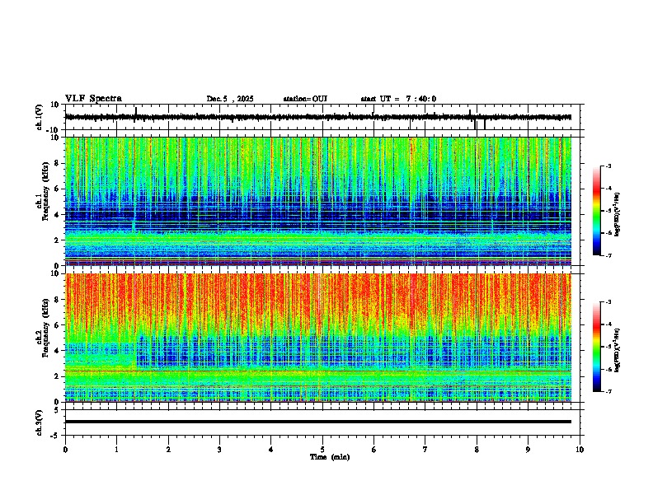Select the date text "Dec. 5, 2025"

[x=230, y=99]
